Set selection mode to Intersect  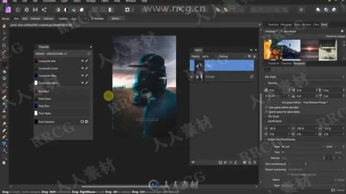pyautogui.click(x=48, y=19)
